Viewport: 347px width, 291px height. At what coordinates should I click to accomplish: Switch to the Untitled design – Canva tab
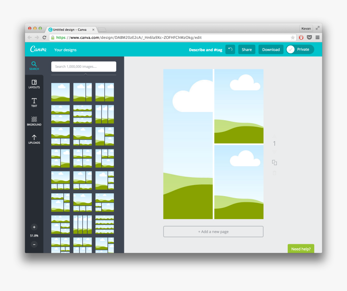point(69,29)
